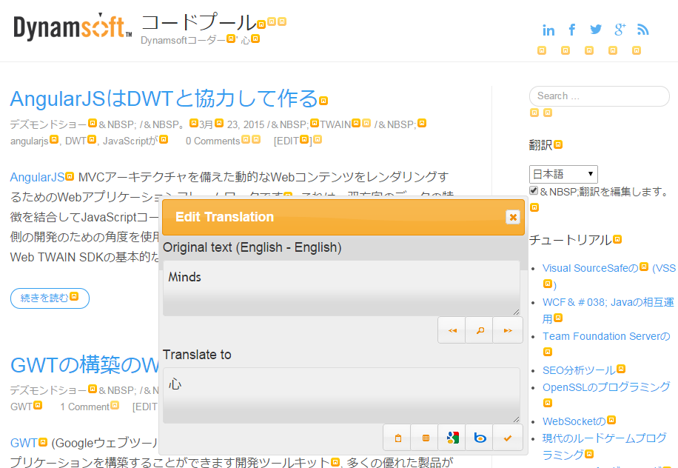Click the Dynamsoft logo
Screen dimensions: 678x468
coord(73,27)
